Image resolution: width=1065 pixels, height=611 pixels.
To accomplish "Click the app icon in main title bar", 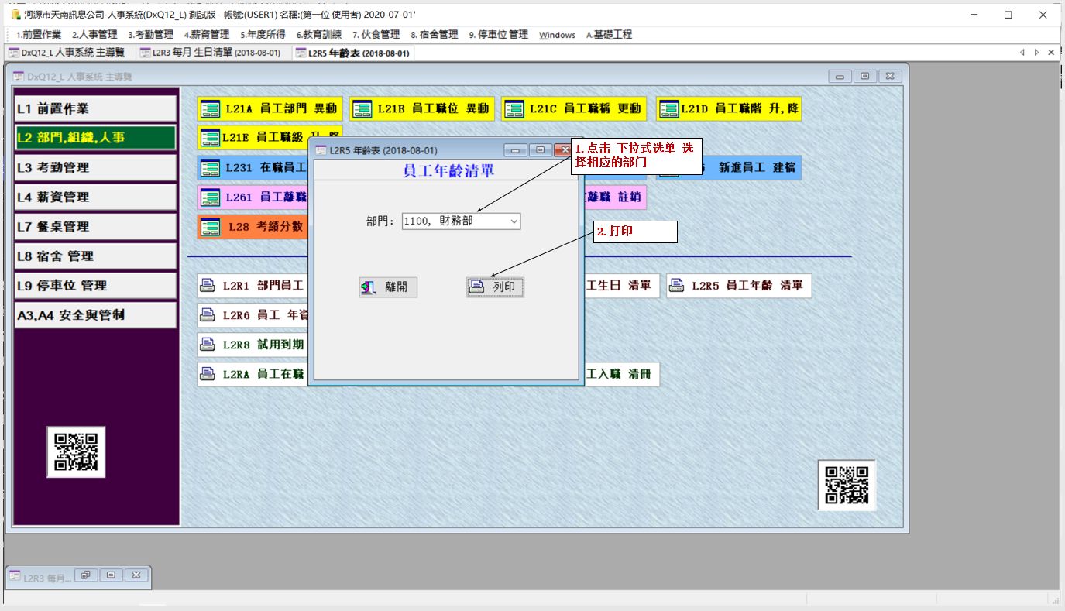I will pos(15,14).
